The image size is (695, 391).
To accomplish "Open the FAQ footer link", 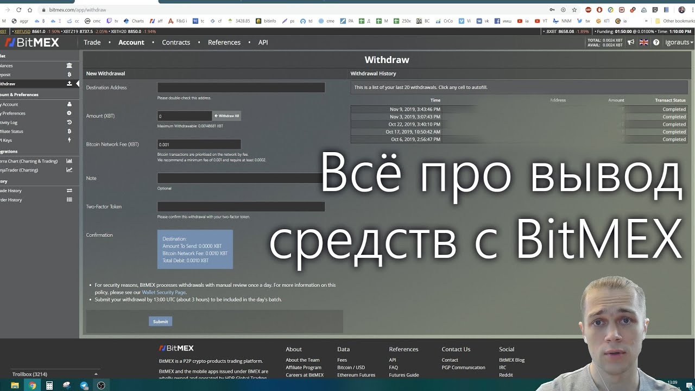I will [x=394, y=368].
